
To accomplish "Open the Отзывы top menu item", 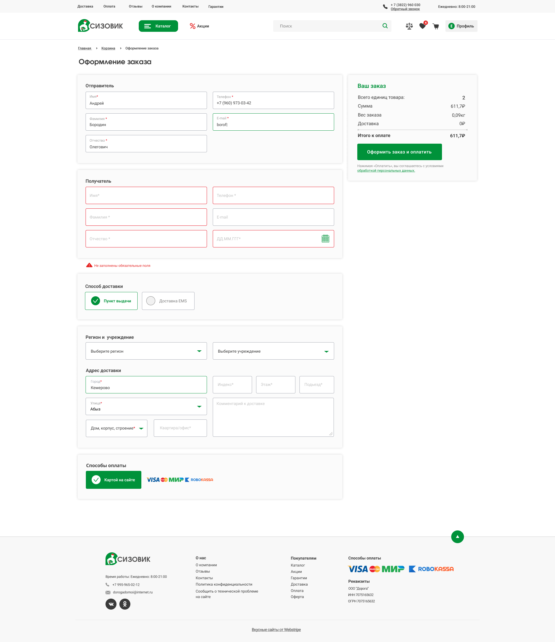I will [135, 7].
